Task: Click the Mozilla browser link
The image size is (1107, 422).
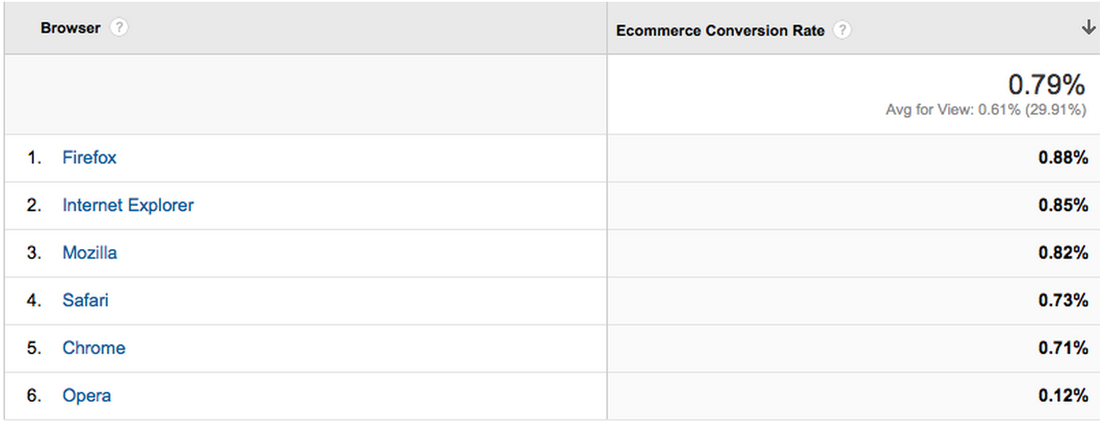Action: click(x=89, y=253)
